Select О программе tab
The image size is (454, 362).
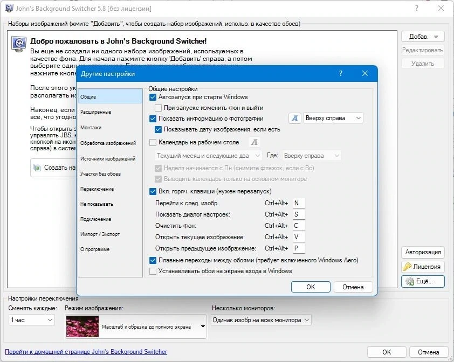pos(110,249)
